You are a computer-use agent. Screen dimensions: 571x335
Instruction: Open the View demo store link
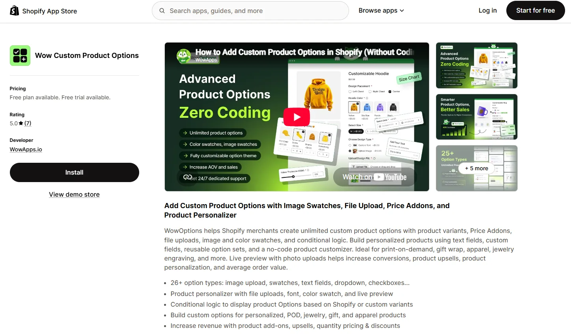pos(74,194)
